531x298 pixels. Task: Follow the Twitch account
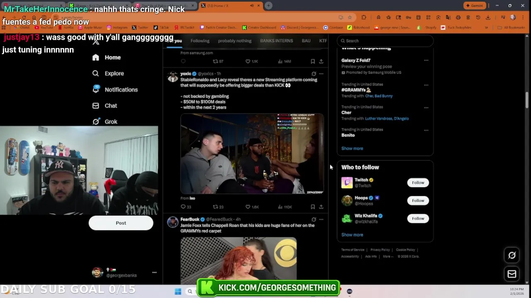click(x=418, y=183)
